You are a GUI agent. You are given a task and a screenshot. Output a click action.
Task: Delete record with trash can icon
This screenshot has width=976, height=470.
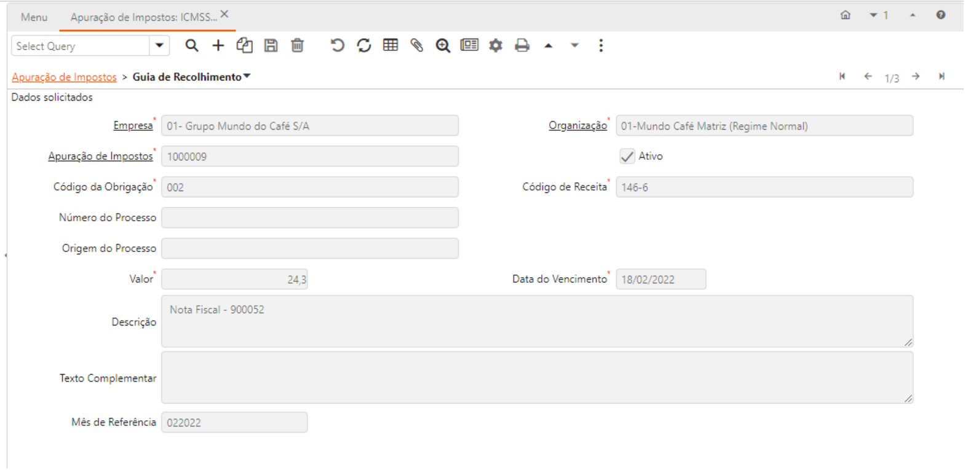(x=298, y=45)
